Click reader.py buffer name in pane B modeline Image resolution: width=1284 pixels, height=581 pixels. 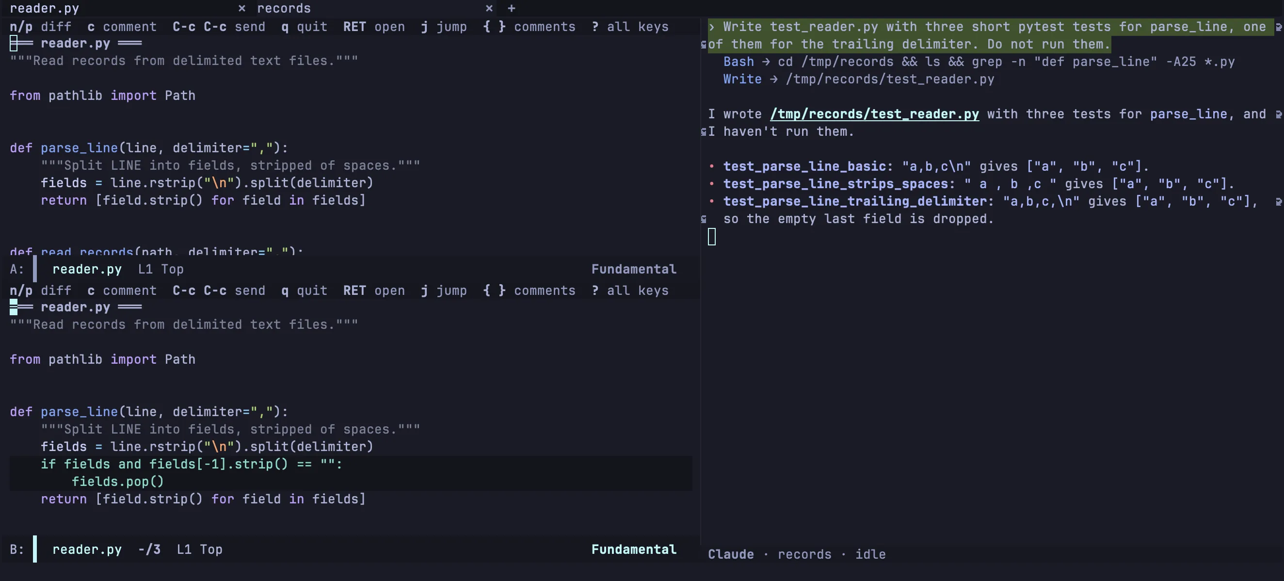coord(87,549)
